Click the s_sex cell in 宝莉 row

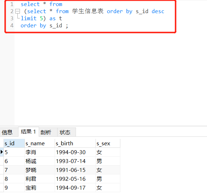108,188
